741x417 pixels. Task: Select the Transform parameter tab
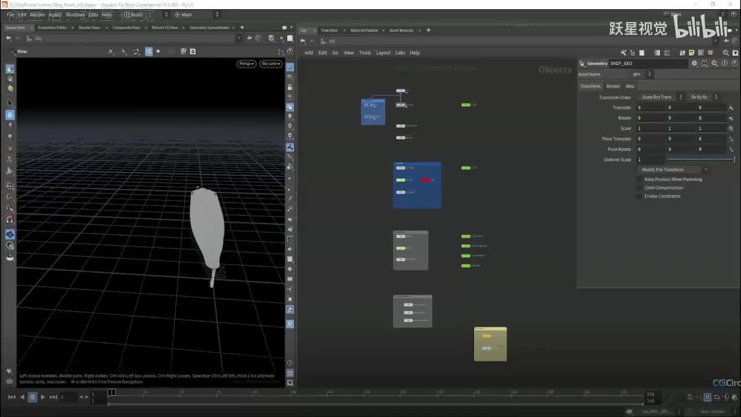pyautogui.click(x=590, y=86)
